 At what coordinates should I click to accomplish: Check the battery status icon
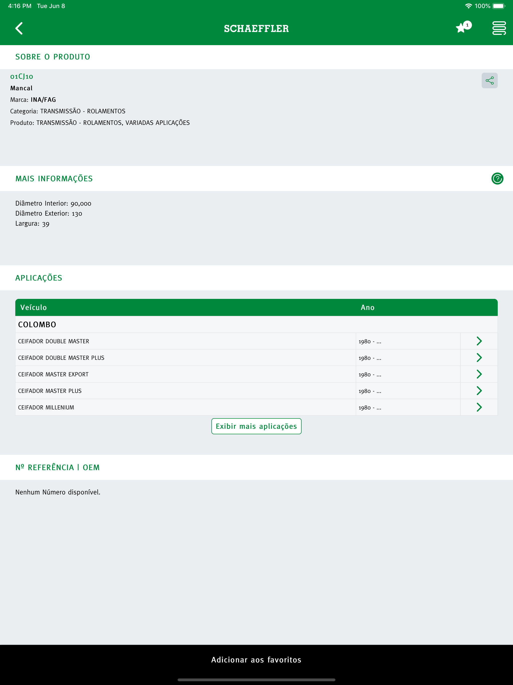pos(498,6)
